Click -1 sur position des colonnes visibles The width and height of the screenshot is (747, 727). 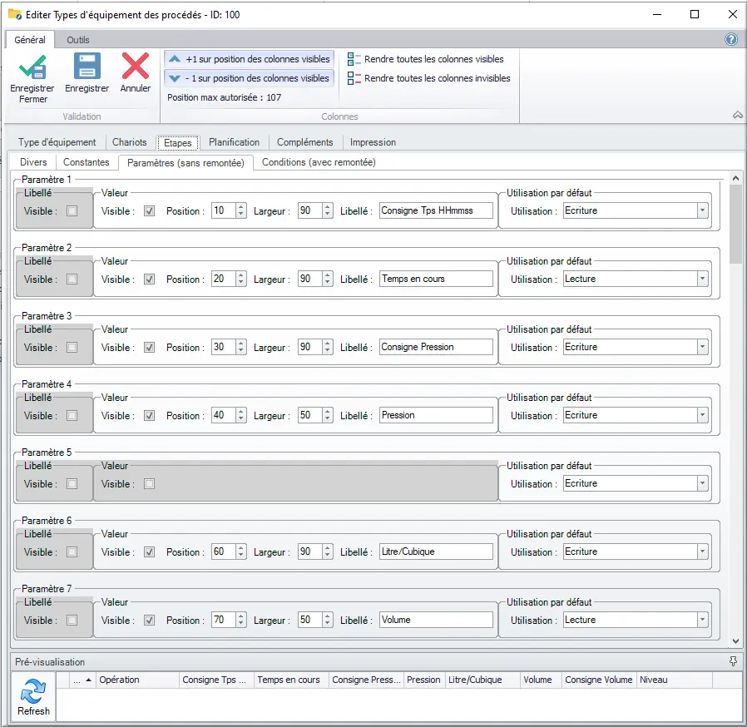pyautogui.click(x=250, y=78)
